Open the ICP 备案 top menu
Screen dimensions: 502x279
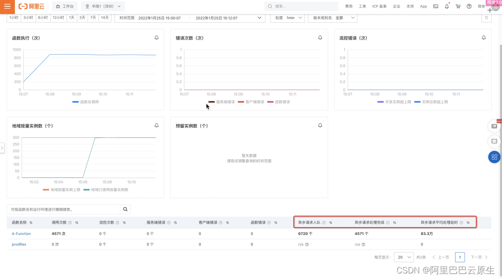click(379, 6)
